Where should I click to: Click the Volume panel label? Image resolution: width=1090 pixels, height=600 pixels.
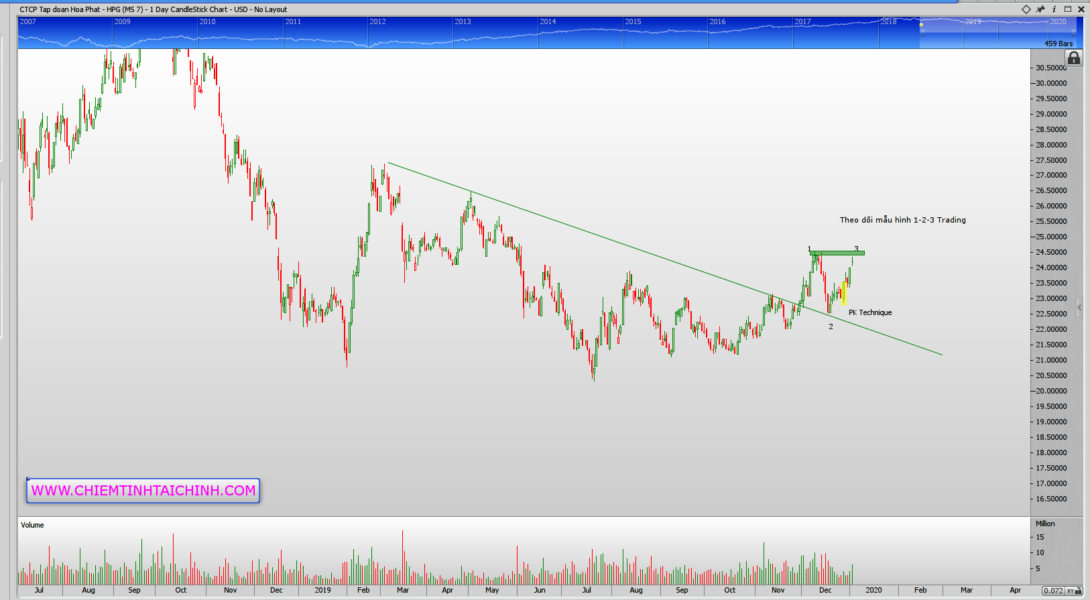coord(32,525)
